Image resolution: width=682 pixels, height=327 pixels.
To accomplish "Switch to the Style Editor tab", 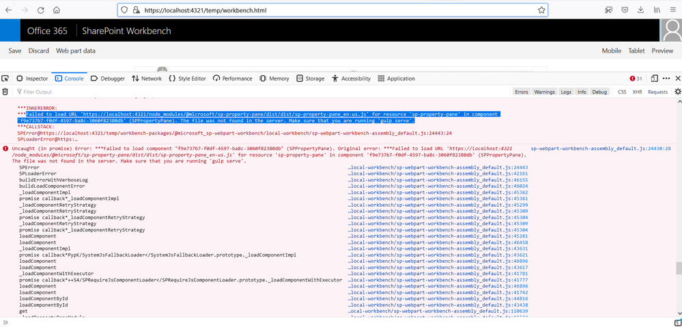I will point(188,79).
